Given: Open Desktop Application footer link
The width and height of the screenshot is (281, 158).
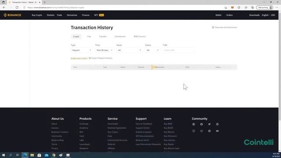Looking at the screenshot, I should coord(117,128).
